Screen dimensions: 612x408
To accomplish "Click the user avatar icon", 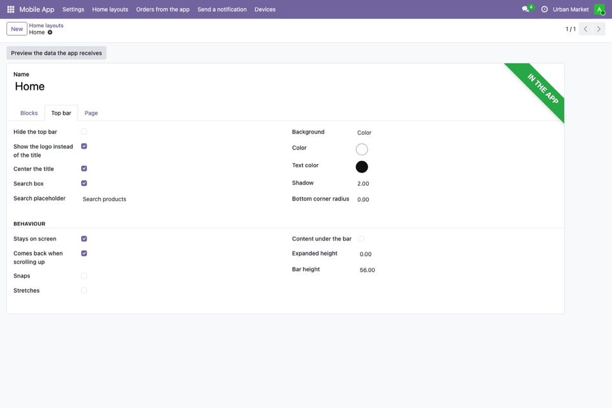I will 599,10.
